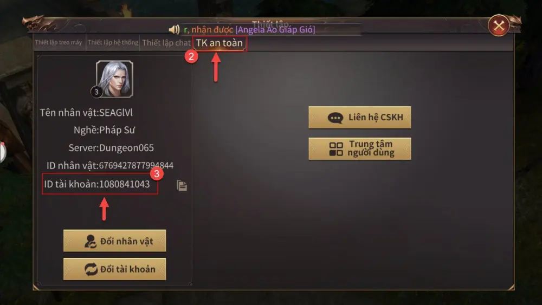Click the silver-haired character avatar portrait
The image size is (542, 305).
[114, 79]
